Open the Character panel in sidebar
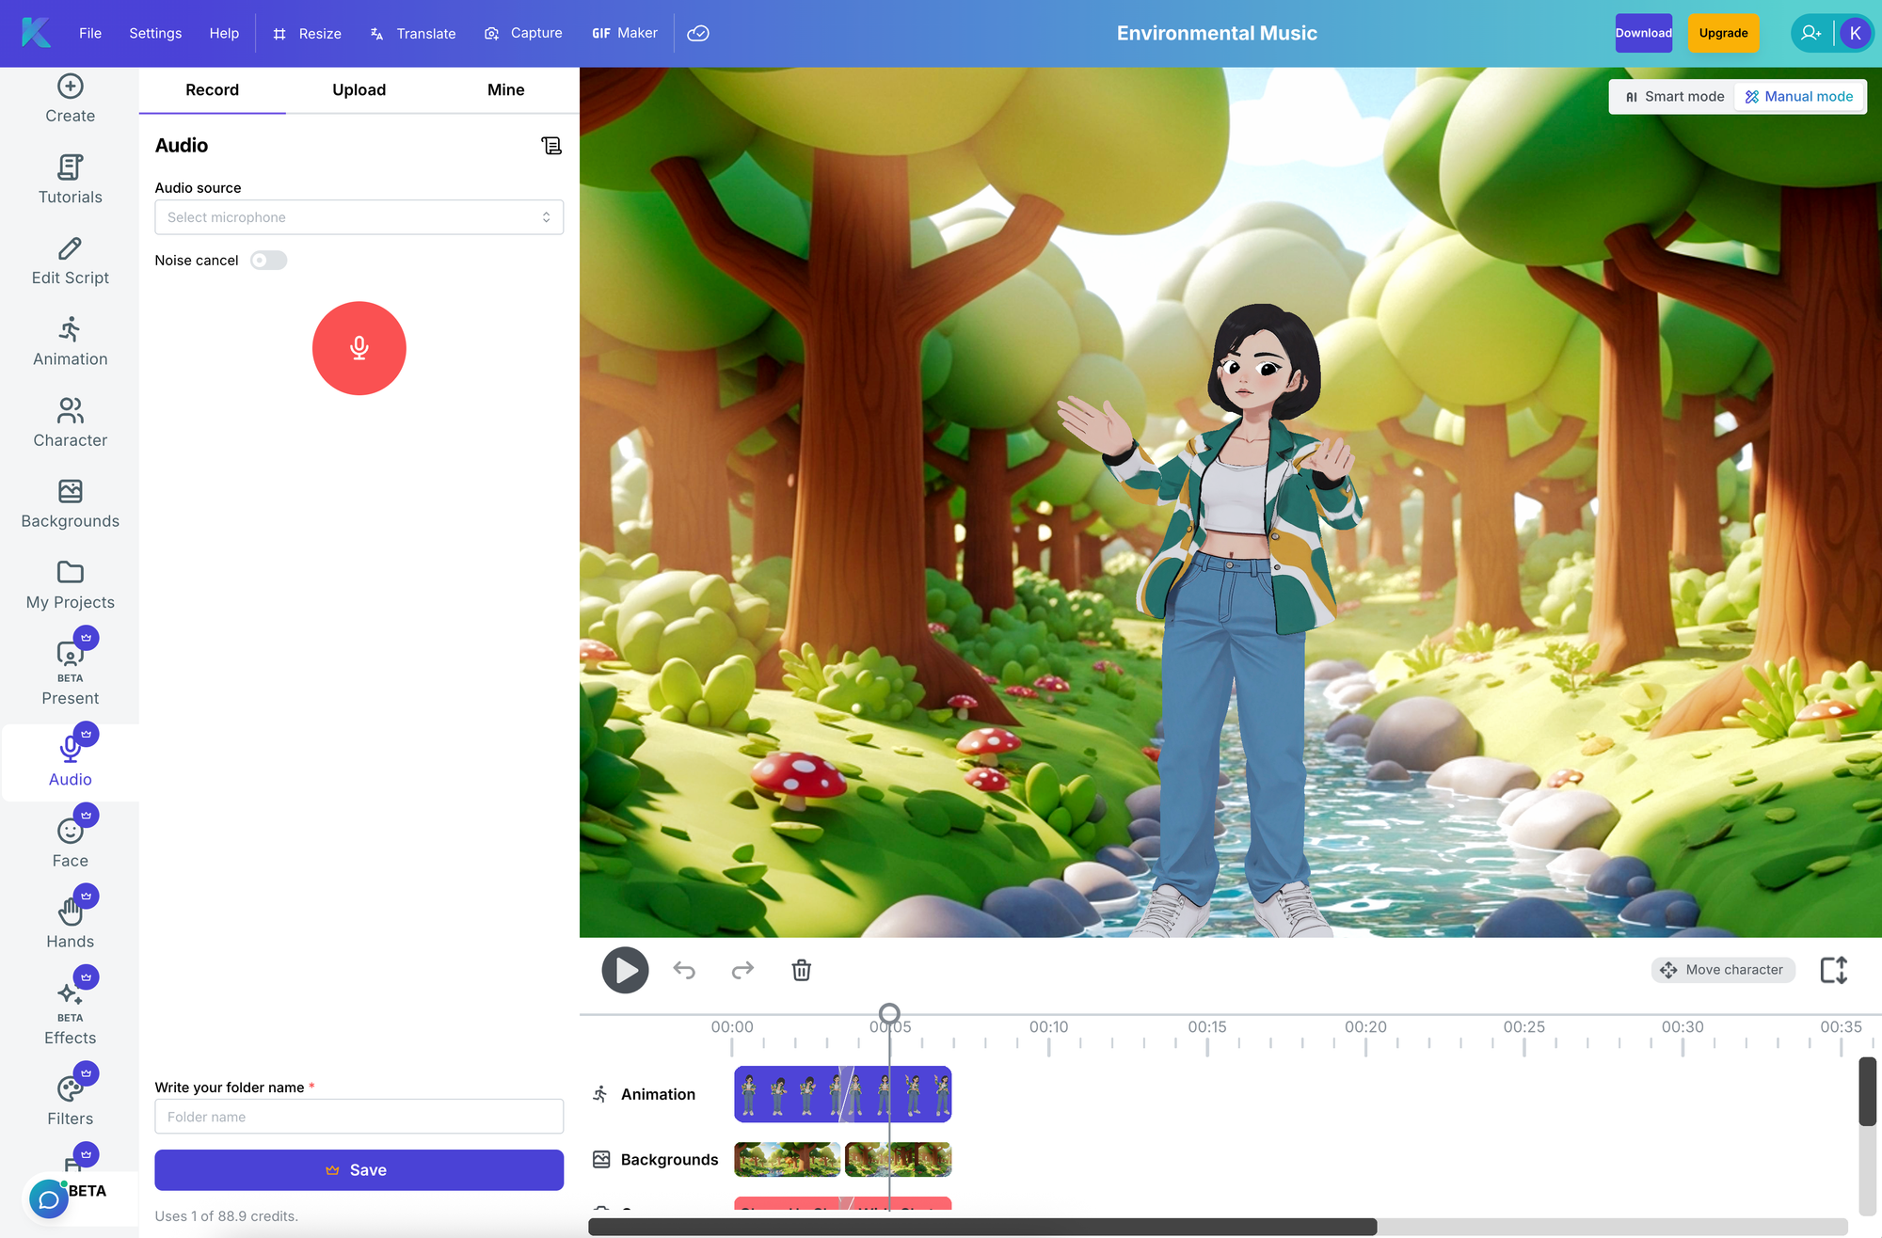 (x=70, y=422)
